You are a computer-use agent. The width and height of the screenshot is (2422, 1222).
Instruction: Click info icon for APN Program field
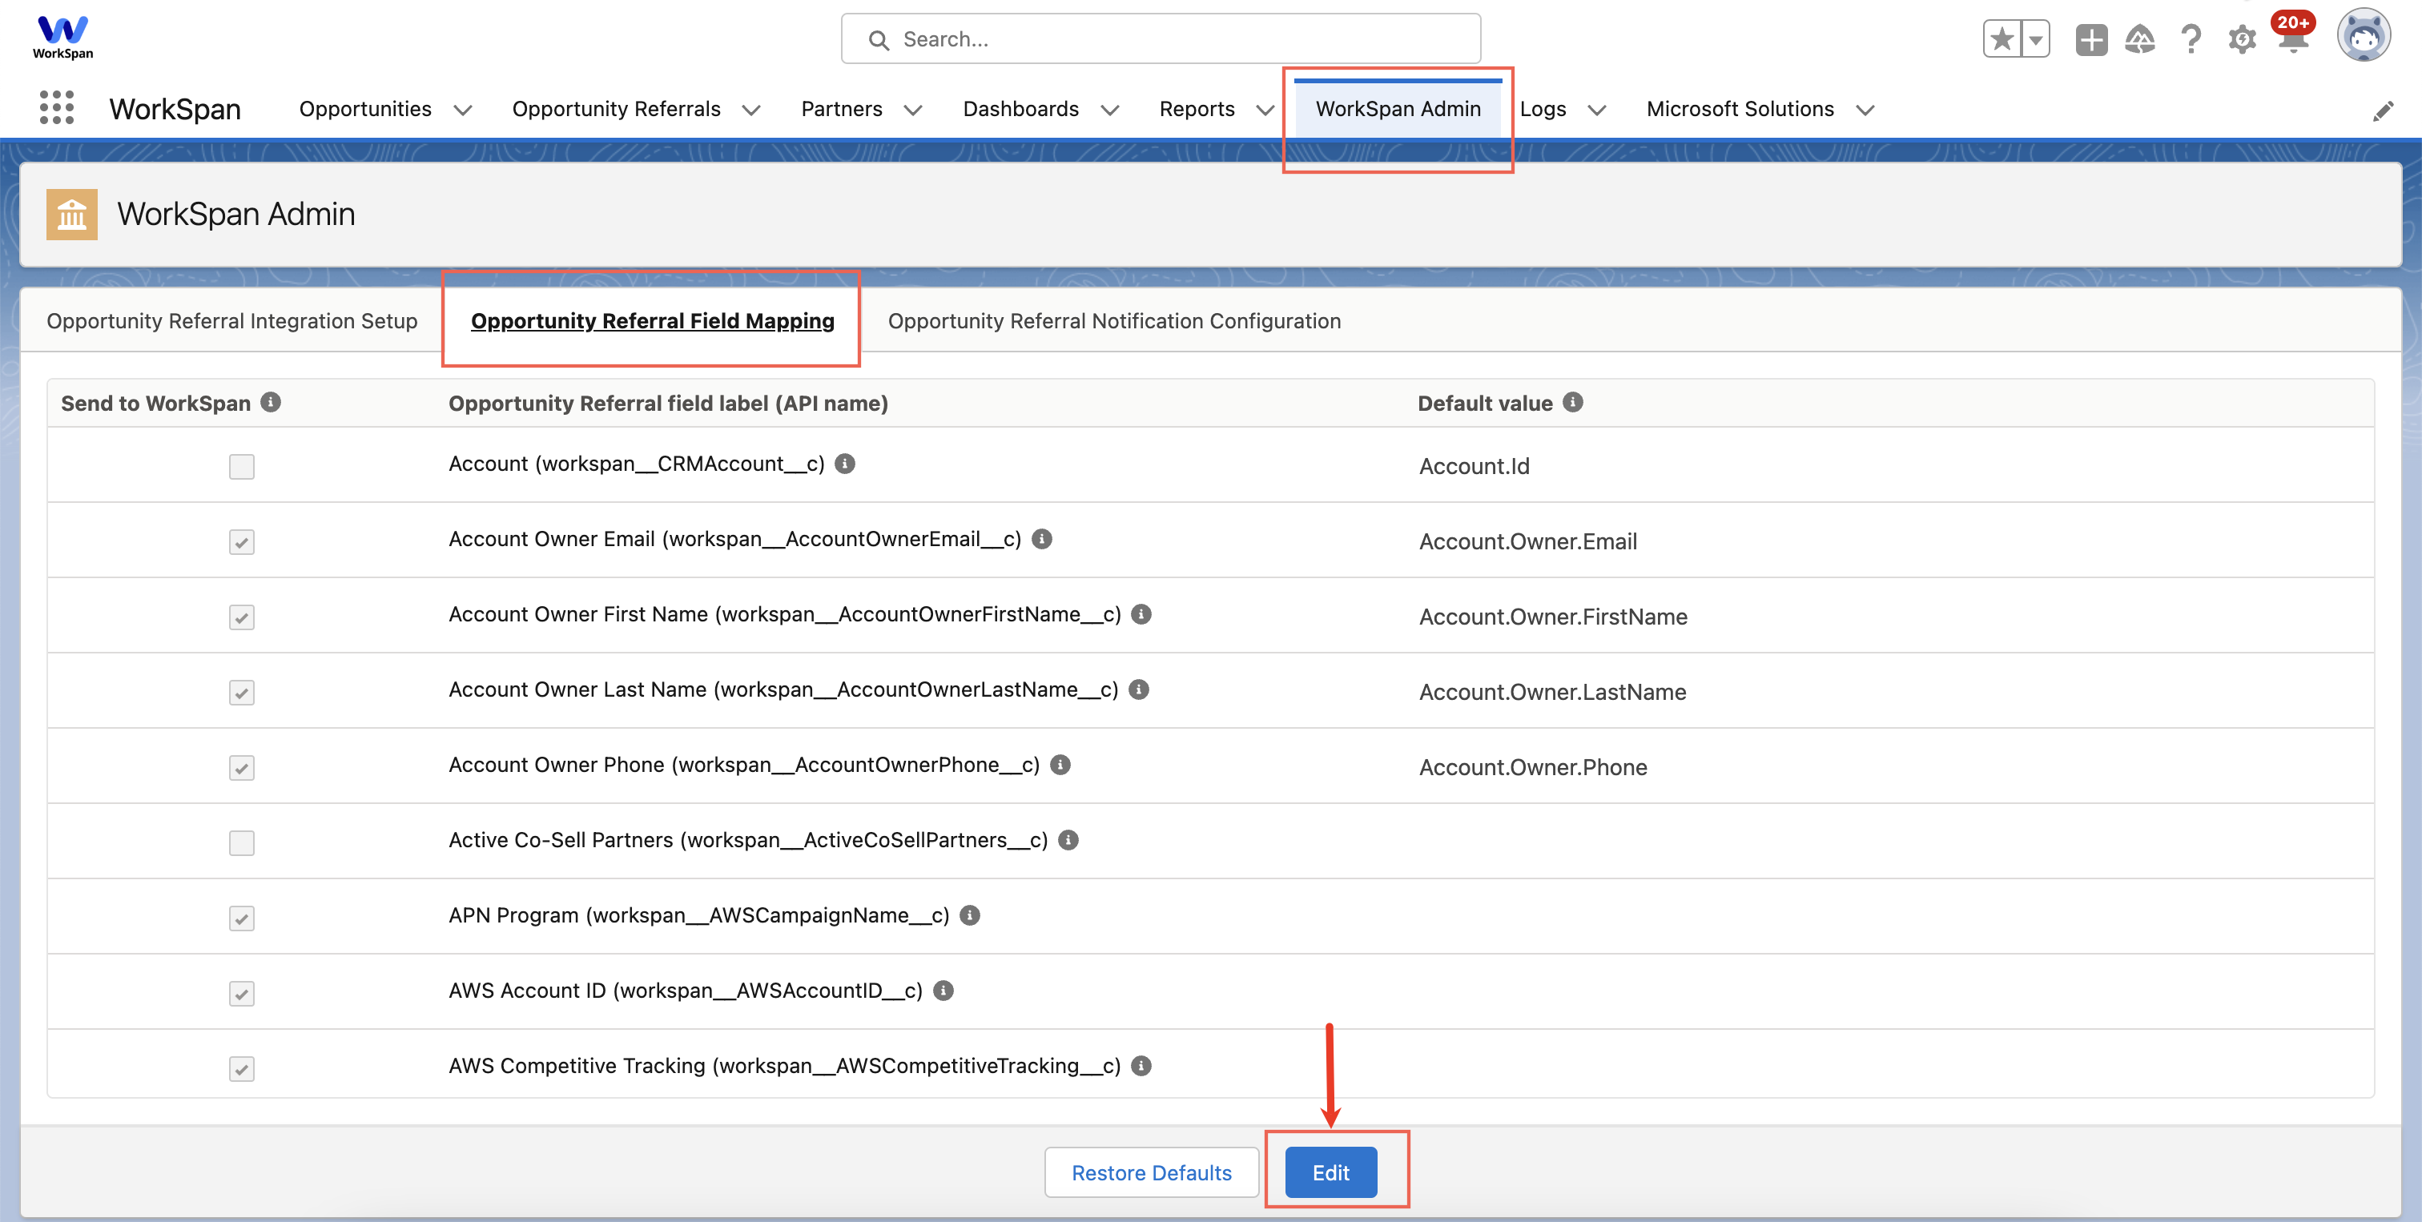click(x=970, y=914)
